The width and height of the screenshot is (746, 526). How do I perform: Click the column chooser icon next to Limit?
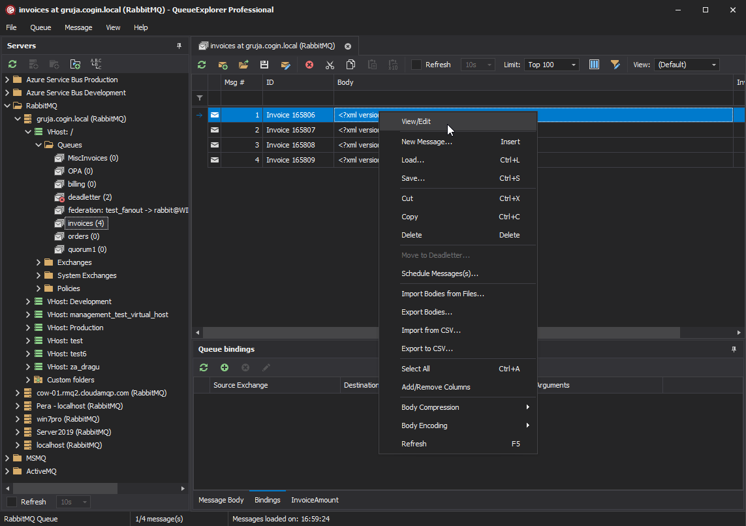coord(594,65)
